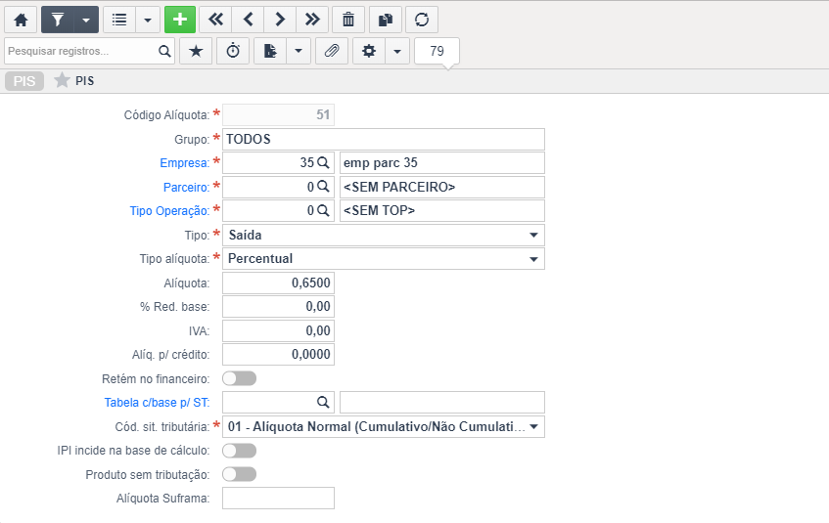Image resolution: width=829 pixels, height=523 pixels.
Task: Expand the settings gear dropdown arrow
Action: [397, 51]
